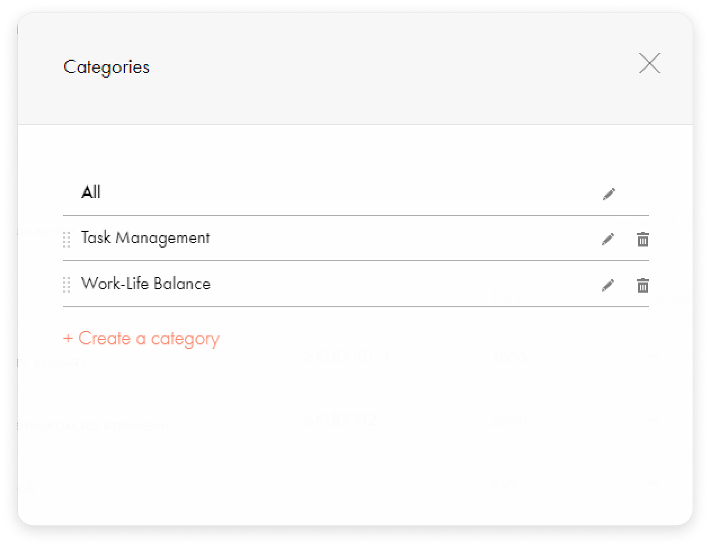Choose the Work-Life Balance category name
The width and height of the screenshot is (710, 547).
tap(145, 283)
